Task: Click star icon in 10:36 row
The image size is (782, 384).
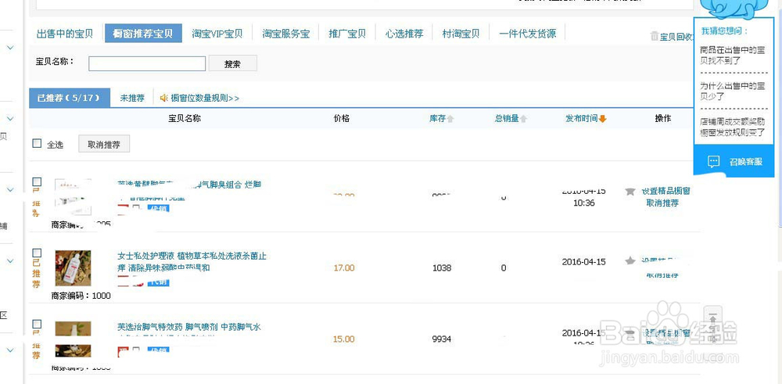Action: [630, 191]
